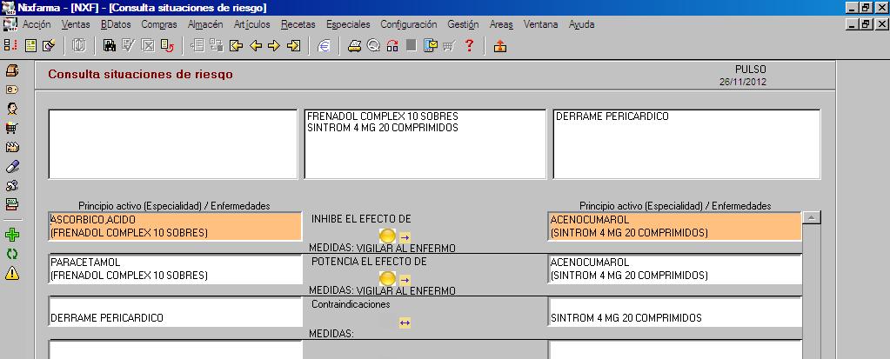The width and height of the screenshot is (890, 359).
Task: Go to last record yellow arrow icon
Action: click(x=293, y=45)
